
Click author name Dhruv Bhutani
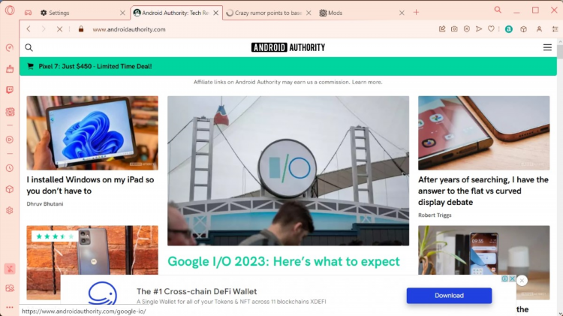pos(45,203)
